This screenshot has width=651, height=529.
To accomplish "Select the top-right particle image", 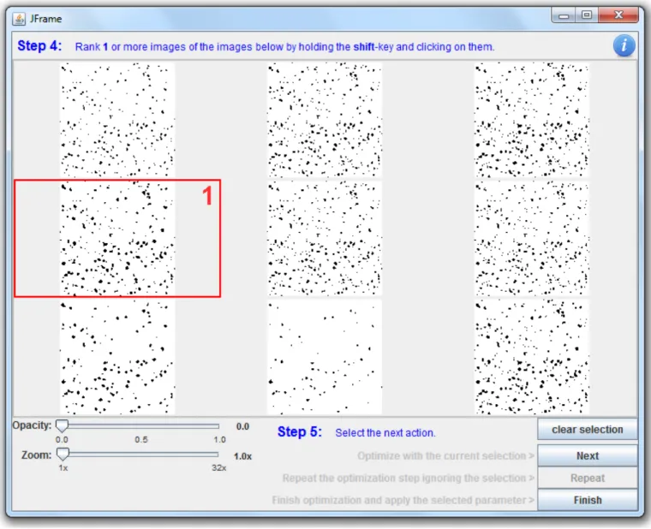I will point(531,121).
